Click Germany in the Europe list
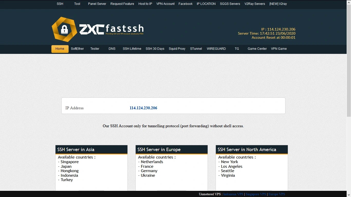Screen dimensions: 351x197 (x=149, y=171)
